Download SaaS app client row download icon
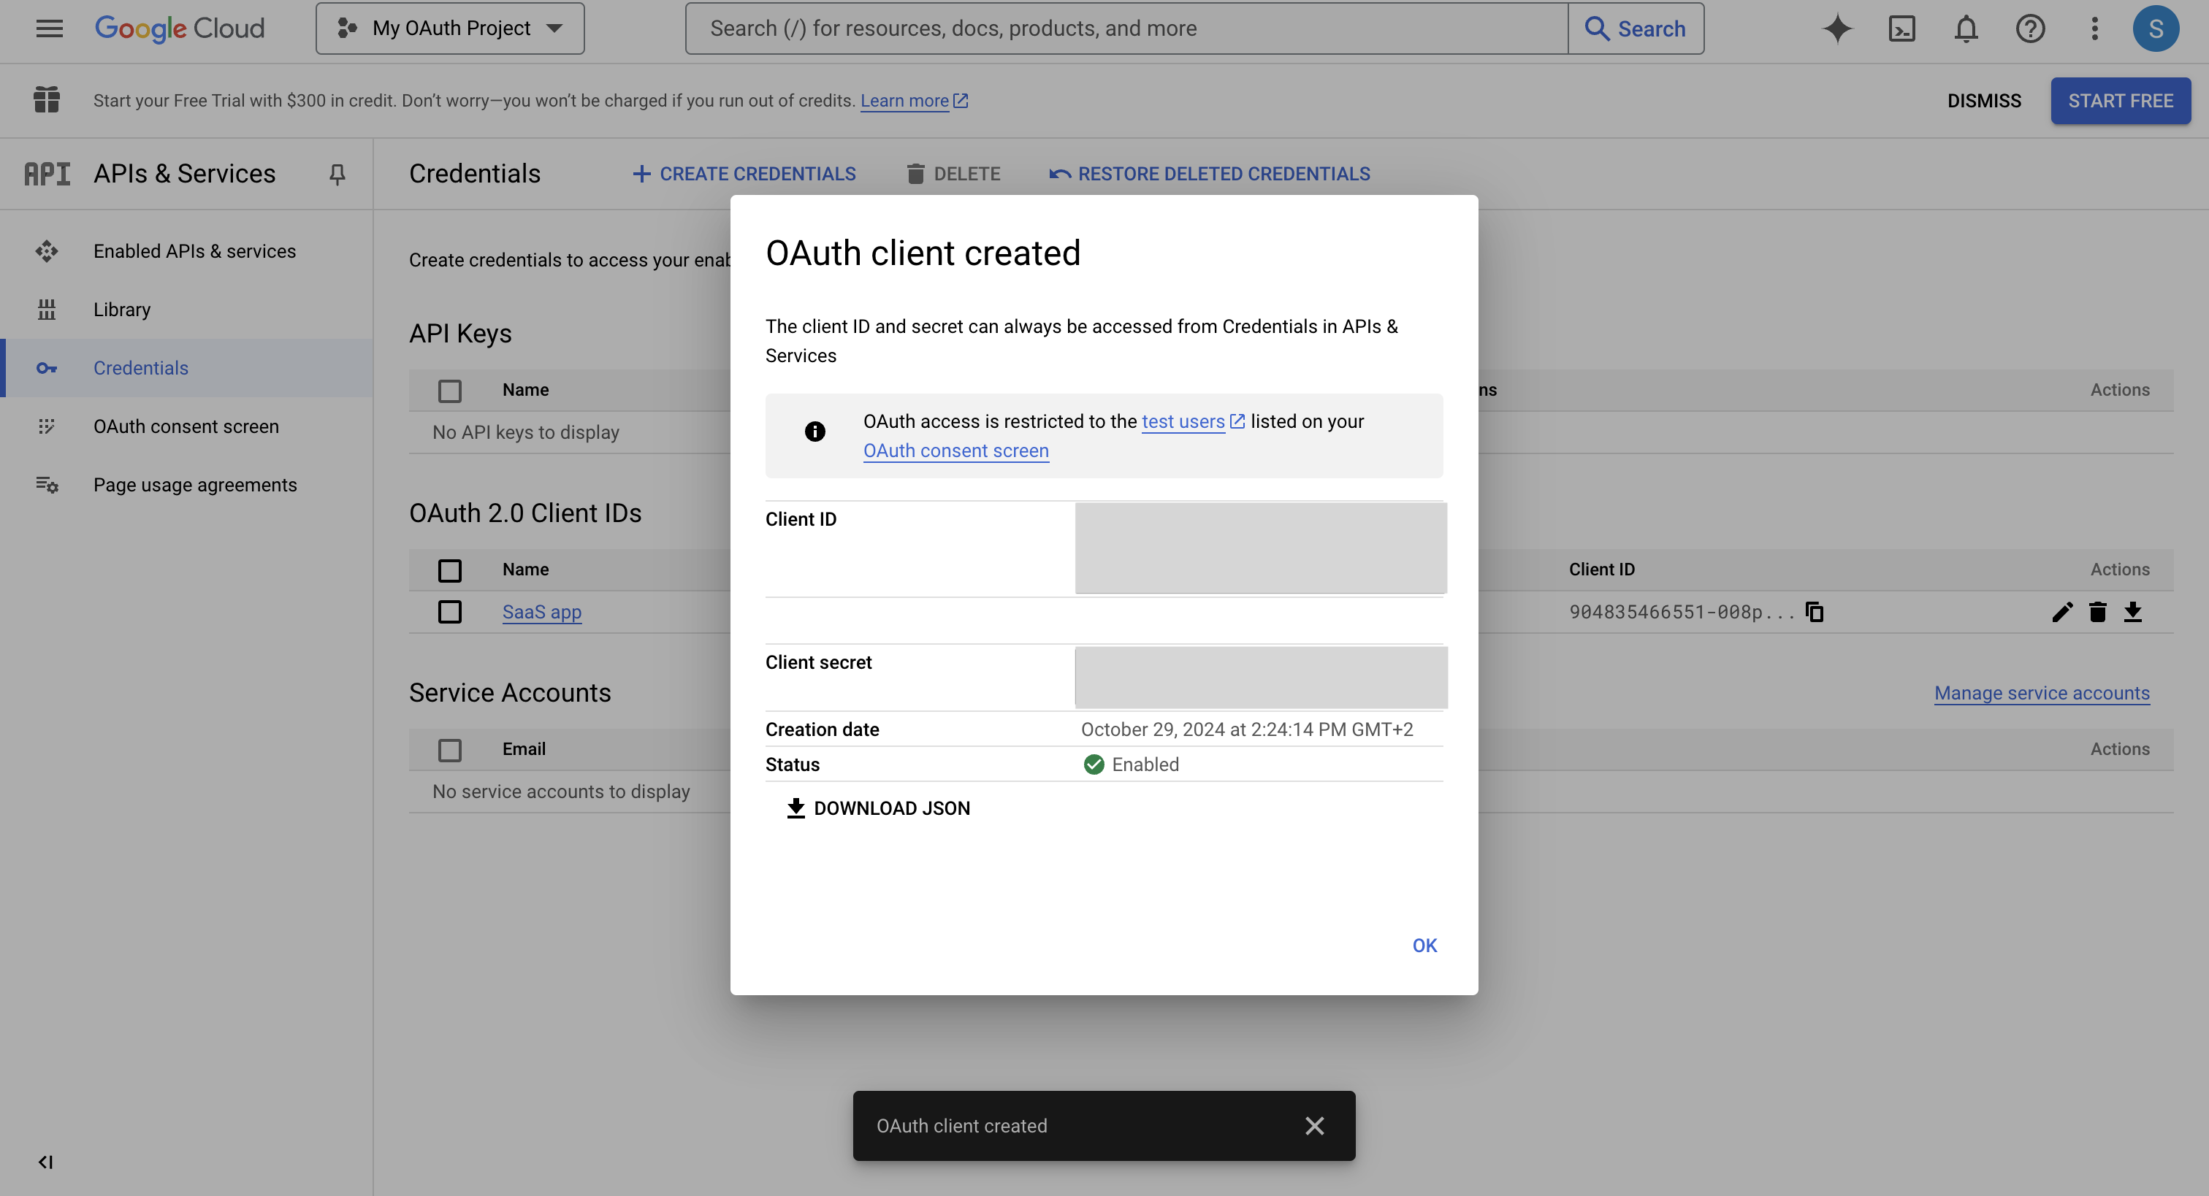2209x1196 pixels. 2133,611
